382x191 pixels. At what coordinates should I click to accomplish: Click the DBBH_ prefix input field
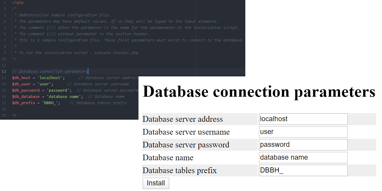point(303,170)
